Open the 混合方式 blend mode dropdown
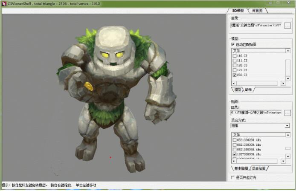The image size is (296, 191). point(287,125)
